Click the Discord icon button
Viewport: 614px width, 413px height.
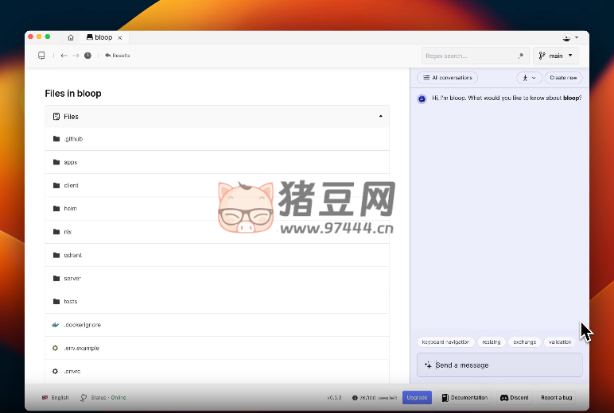point(514,397)
